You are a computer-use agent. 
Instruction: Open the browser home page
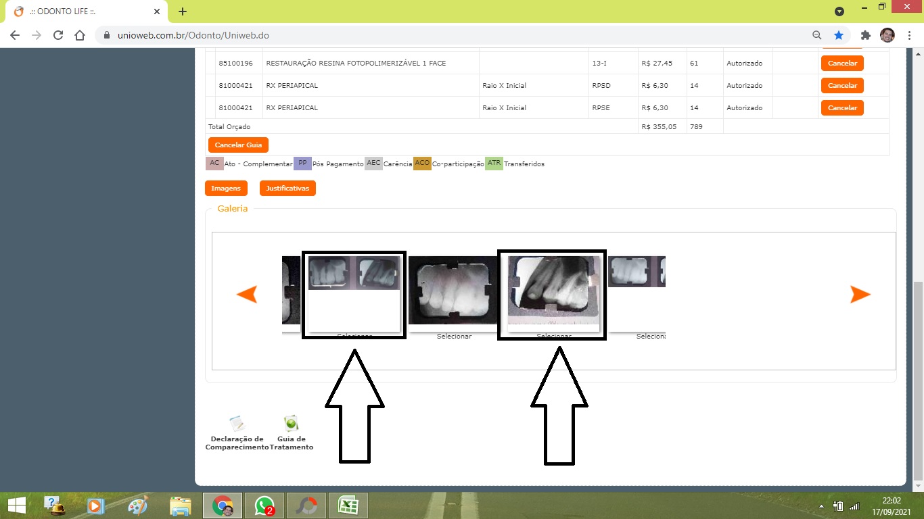pos(80,35)
